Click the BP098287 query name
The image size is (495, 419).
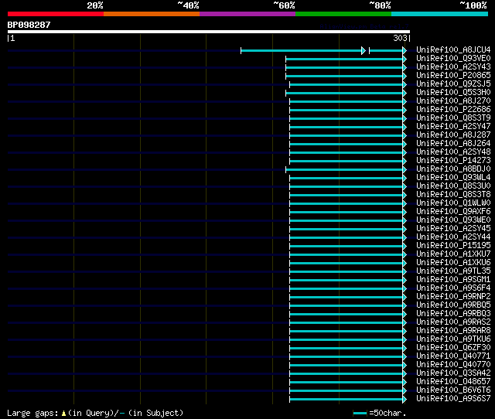point(29,25)
